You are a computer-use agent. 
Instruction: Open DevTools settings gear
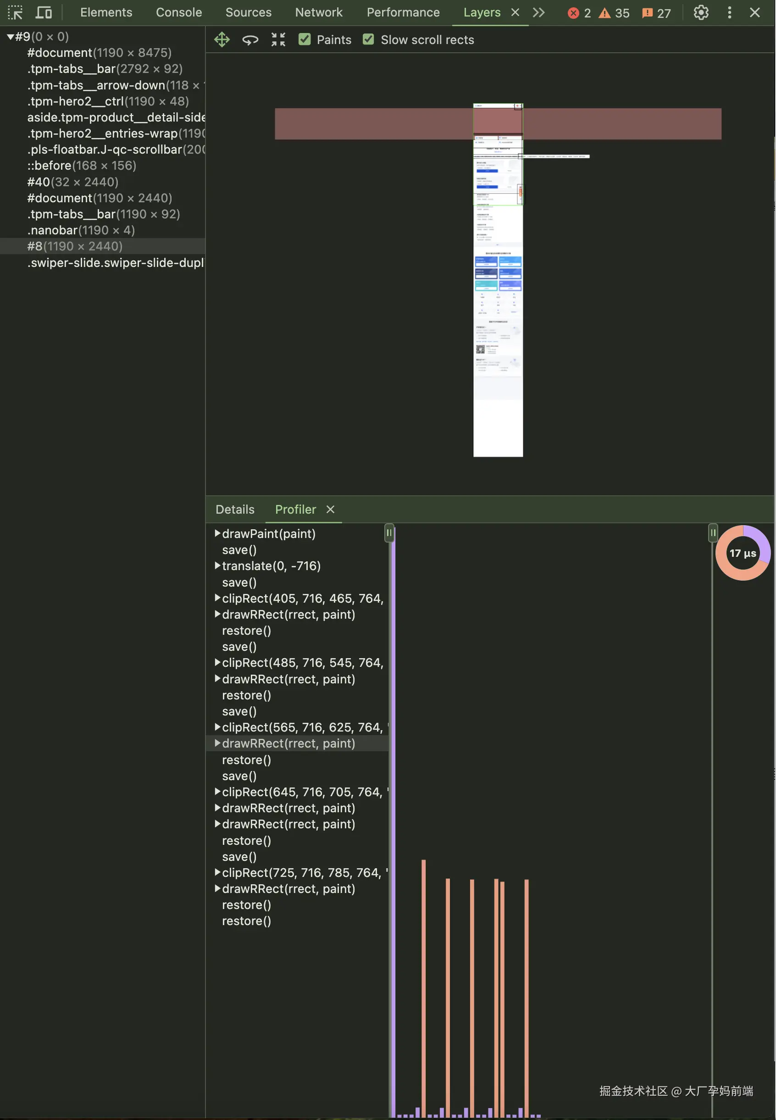tap(701, 13)
